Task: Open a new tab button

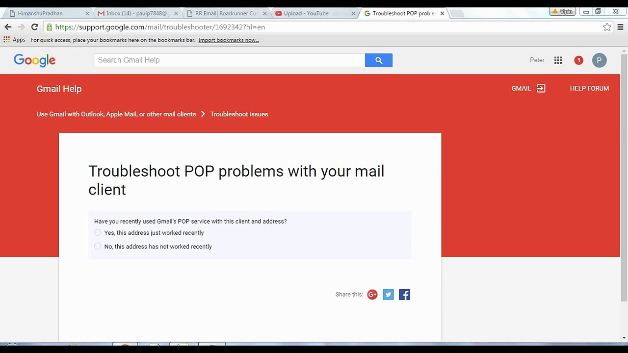Action: [x=457, y=13]
